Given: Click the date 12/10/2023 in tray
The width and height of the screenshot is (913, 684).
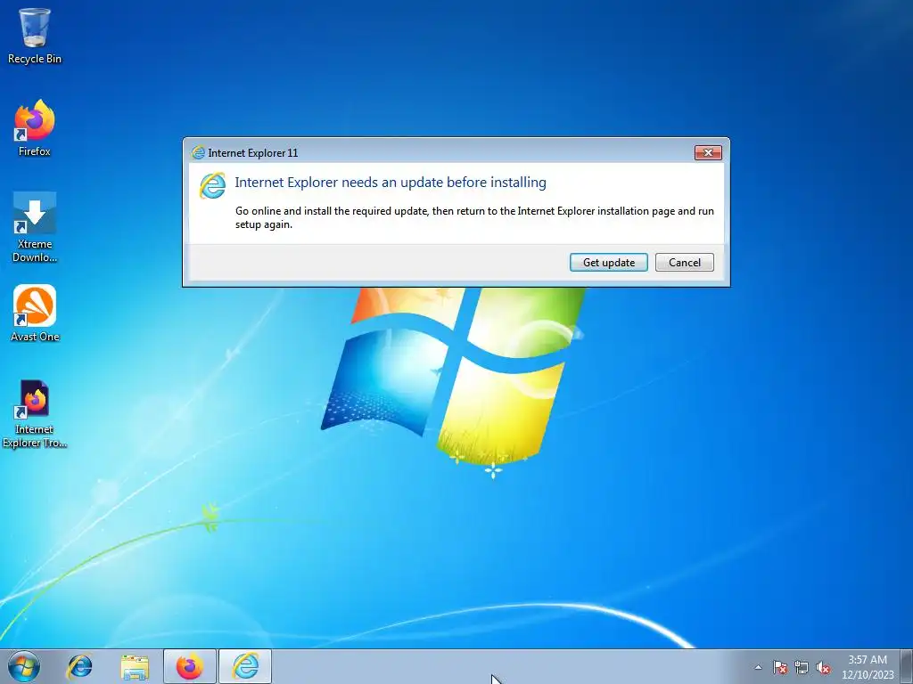Looking at the screenshot, I should tap(868, 675).
